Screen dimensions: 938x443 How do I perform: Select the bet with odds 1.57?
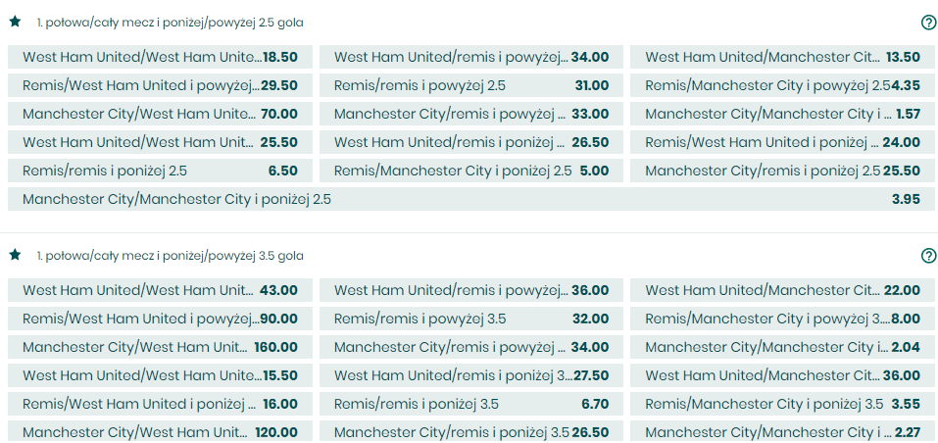click(x=782, y=115)
